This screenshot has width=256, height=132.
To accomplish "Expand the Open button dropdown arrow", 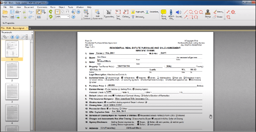I will point(5,18).
